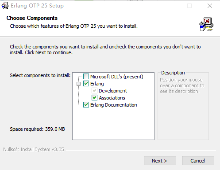Enable the Microsoft DLL's (present) checkbox
Image resolution: width=220 pixels, height=170 pixels.
(x=86, y=77)
